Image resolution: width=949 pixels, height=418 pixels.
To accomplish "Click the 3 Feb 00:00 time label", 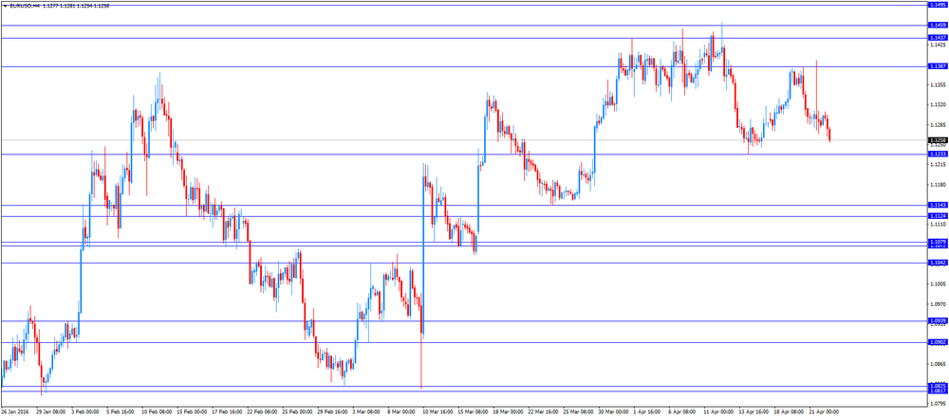I will (x=86, y=411).
